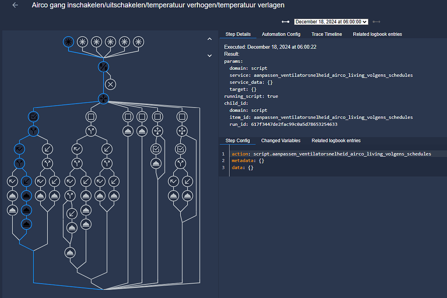Switch to the Automation Config tab
The width and height of the screenshot is (447, 298).
tap(281, 34)
